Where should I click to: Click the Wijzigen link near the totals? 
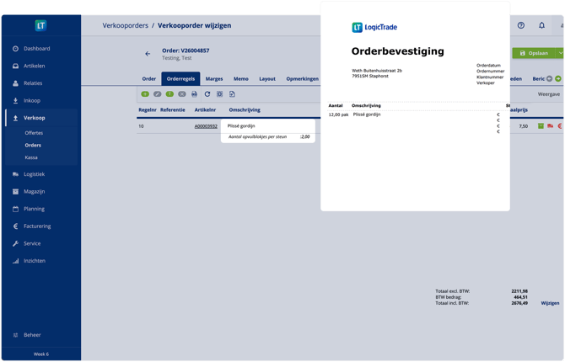click(x=550, y=303)
